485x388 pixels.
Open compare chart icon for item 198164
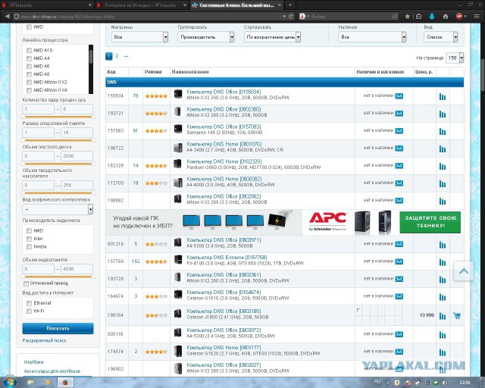tap(443, 316)
